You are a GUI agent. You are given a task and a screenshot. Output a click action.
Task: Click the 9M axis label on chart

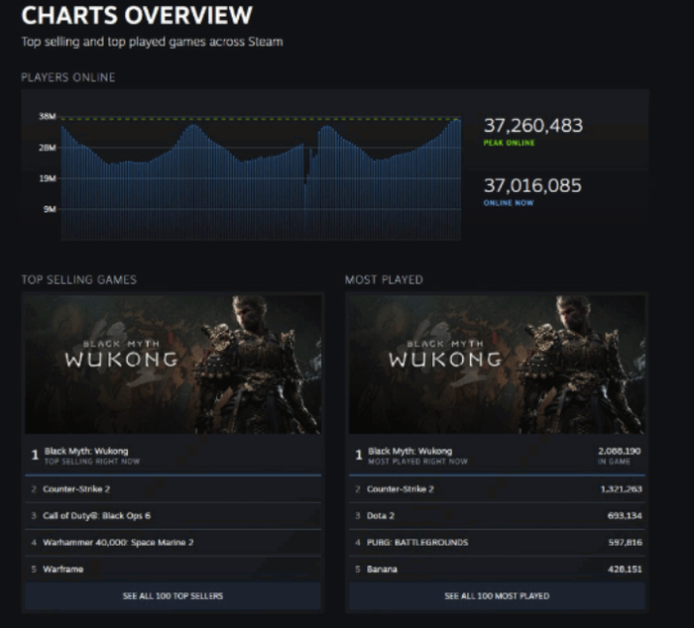coord(50,209)
